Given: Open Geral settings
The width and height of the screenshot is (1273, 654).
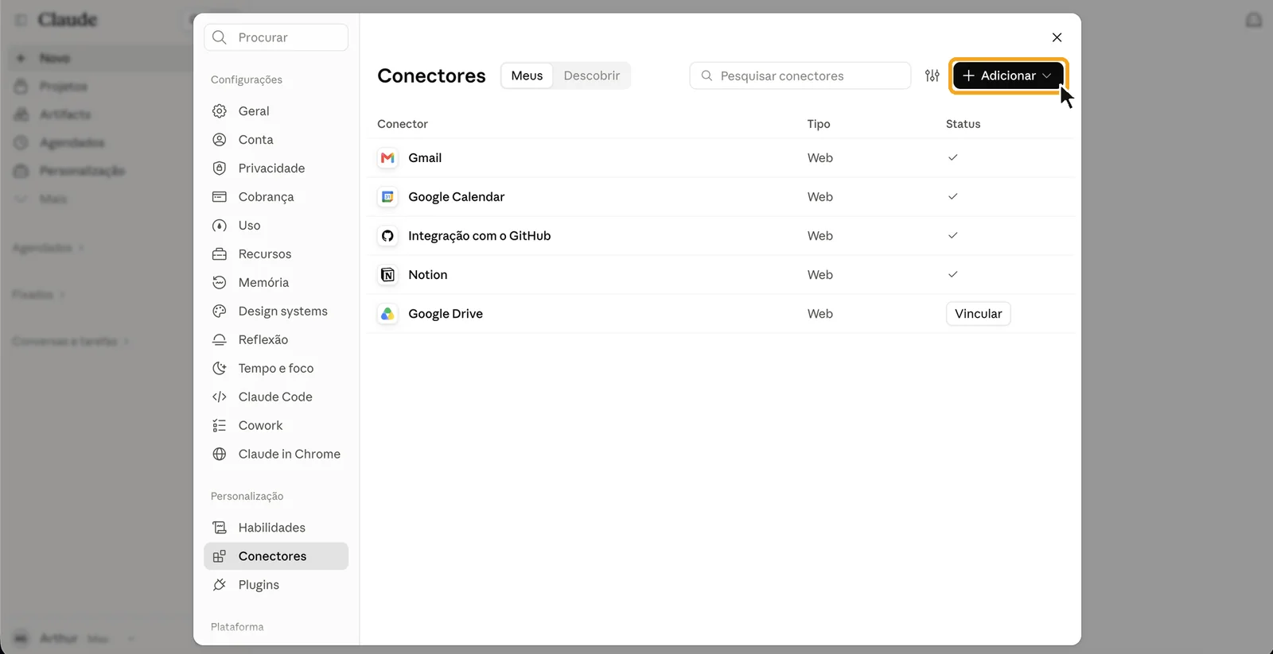Looking at the screenshot, I should 276,111.
